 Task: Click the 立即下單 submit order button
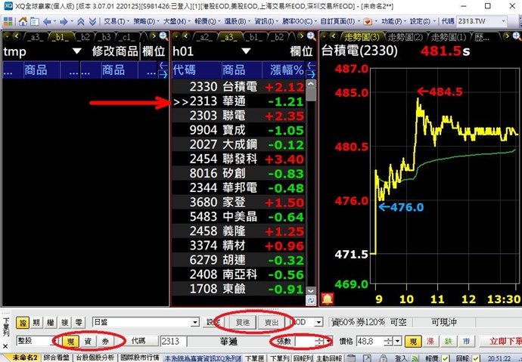coord(502,342)
